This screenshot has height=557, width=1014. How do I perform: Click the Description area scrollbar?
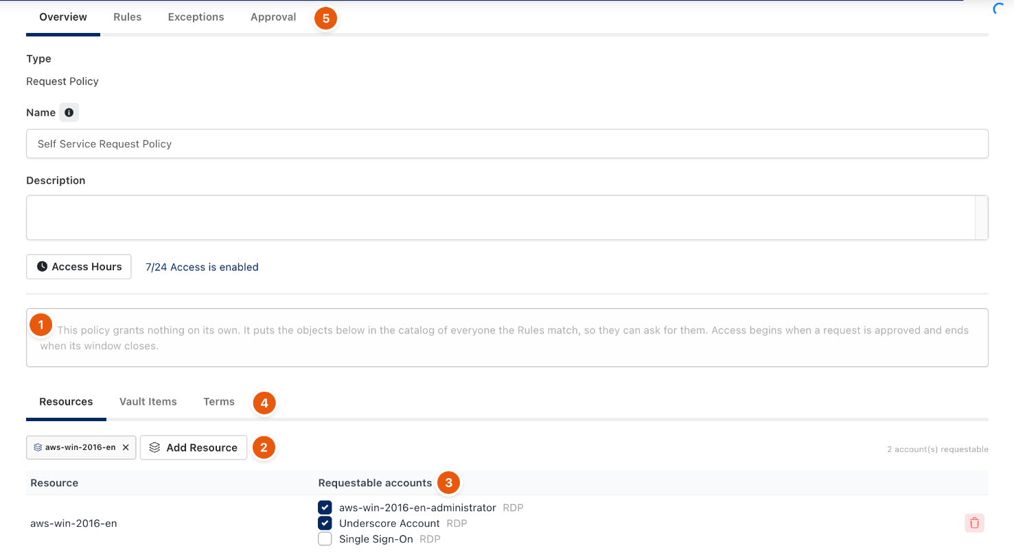(982, 217)
